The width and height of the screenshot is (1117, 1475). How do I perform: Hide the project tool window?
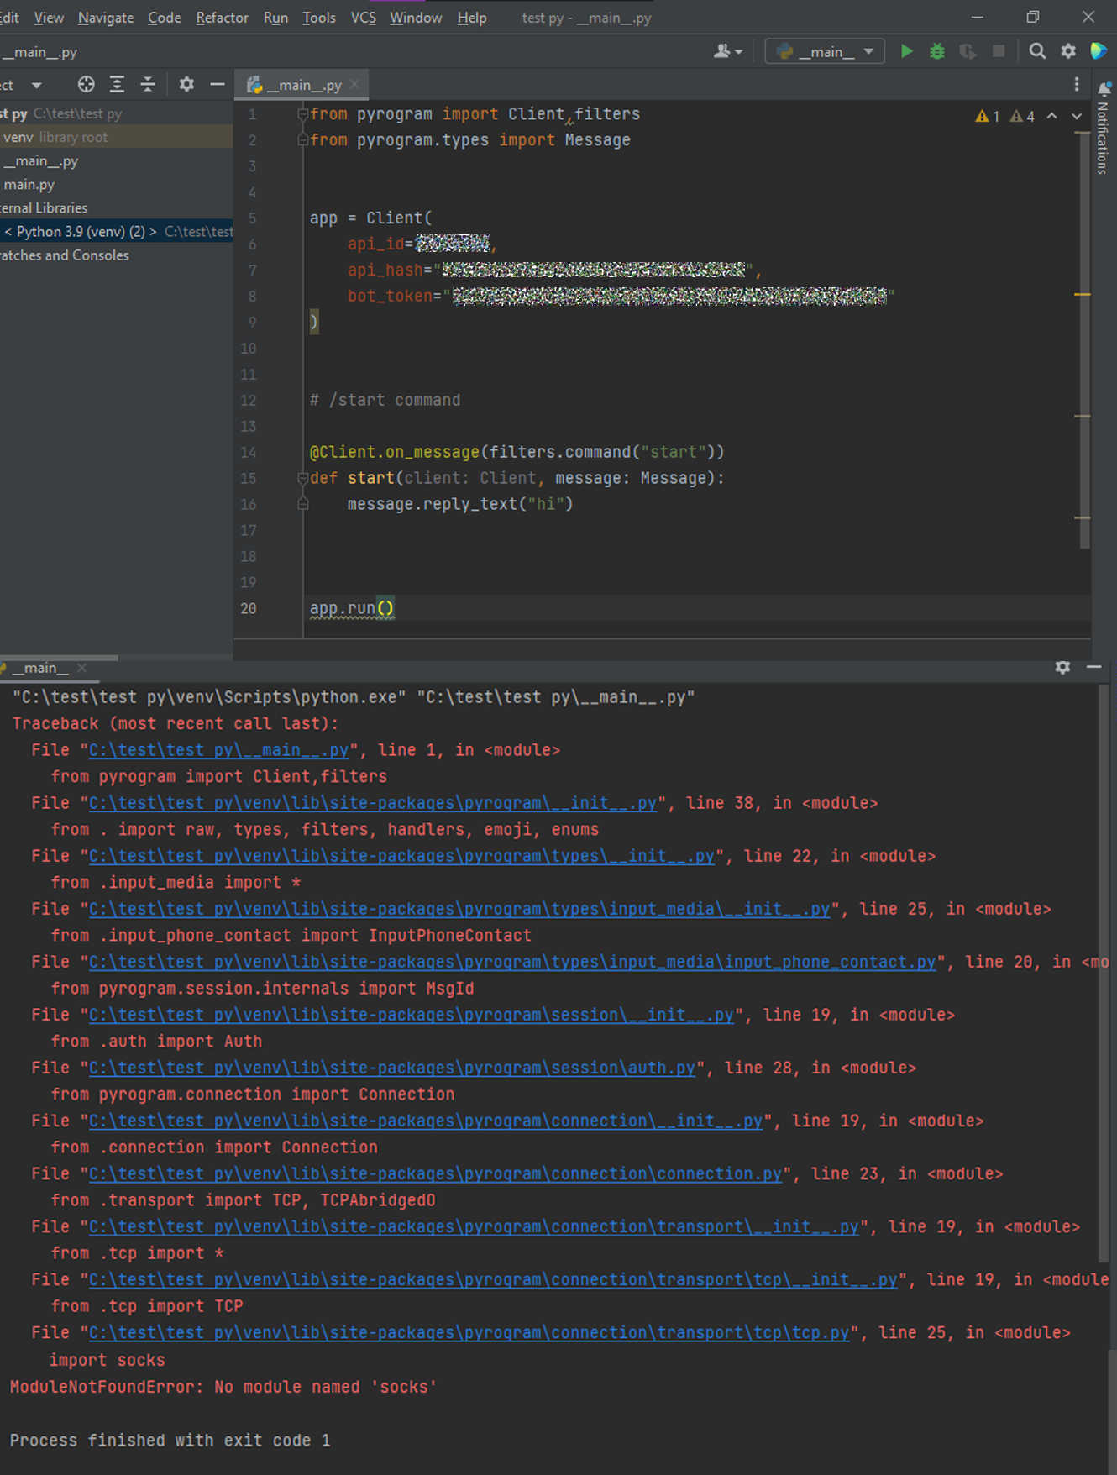(217, 84)
